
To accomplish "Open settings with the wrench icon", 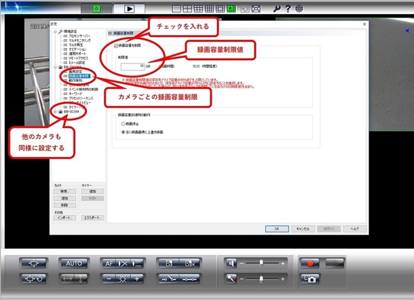I will [276, 9].
